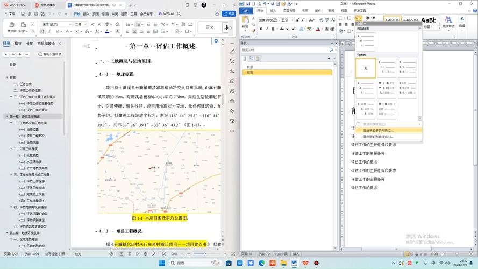
Task: Click the Word Undo icon in quick access toolbar
Action: 265,4
